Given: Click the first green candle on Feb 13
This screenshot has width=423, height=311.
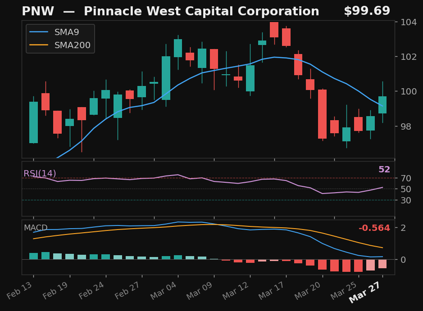Looking at the screenshot, I should [33, 122].
